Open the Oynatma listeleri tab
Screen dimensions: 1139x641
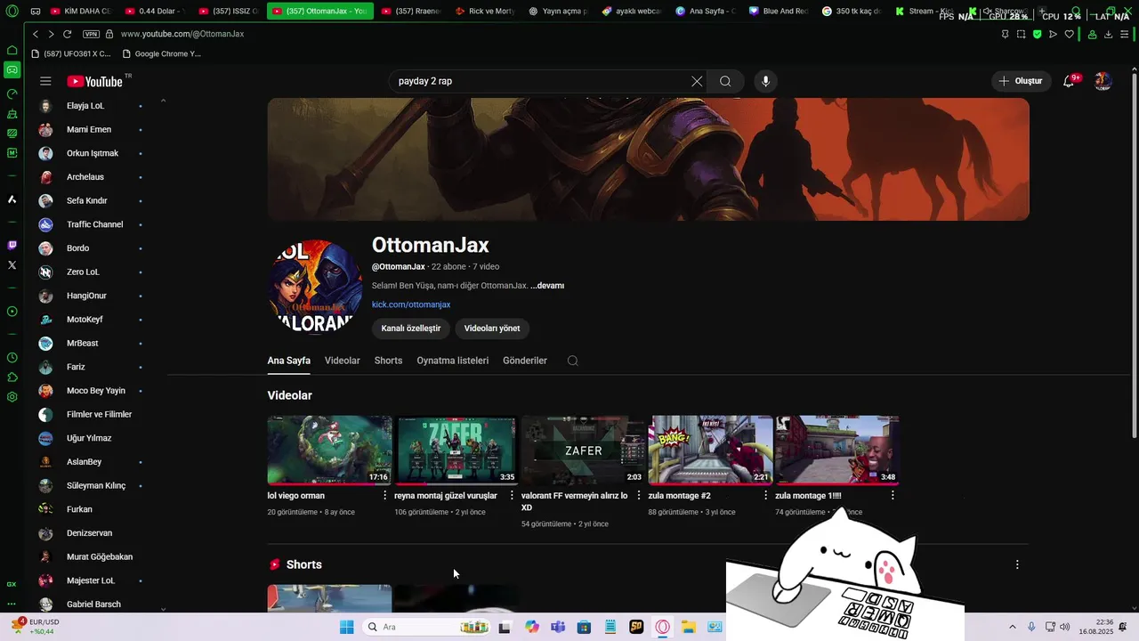point(453,361)
